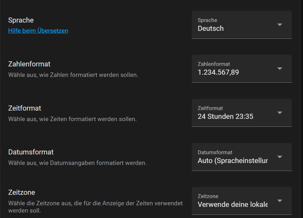Click the Zahlenformat setting heading

click(29, 64)
